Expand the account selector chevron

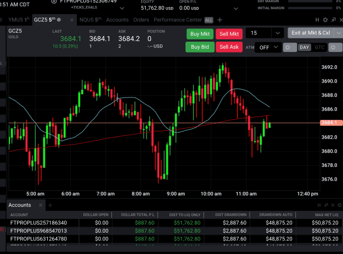point(122,8)
